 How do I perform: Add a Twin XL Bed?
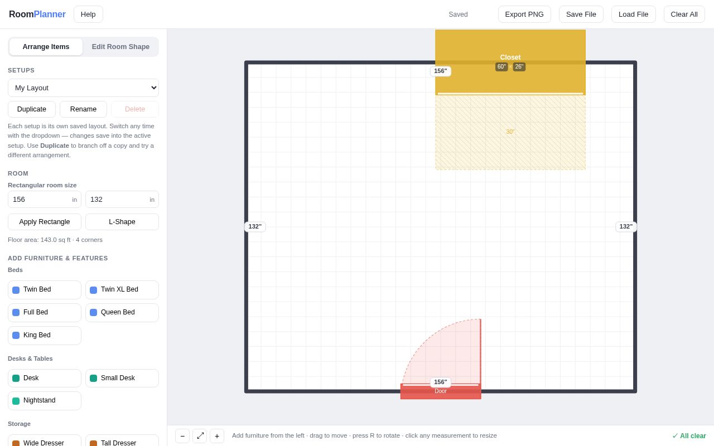(x=122, y=290)
